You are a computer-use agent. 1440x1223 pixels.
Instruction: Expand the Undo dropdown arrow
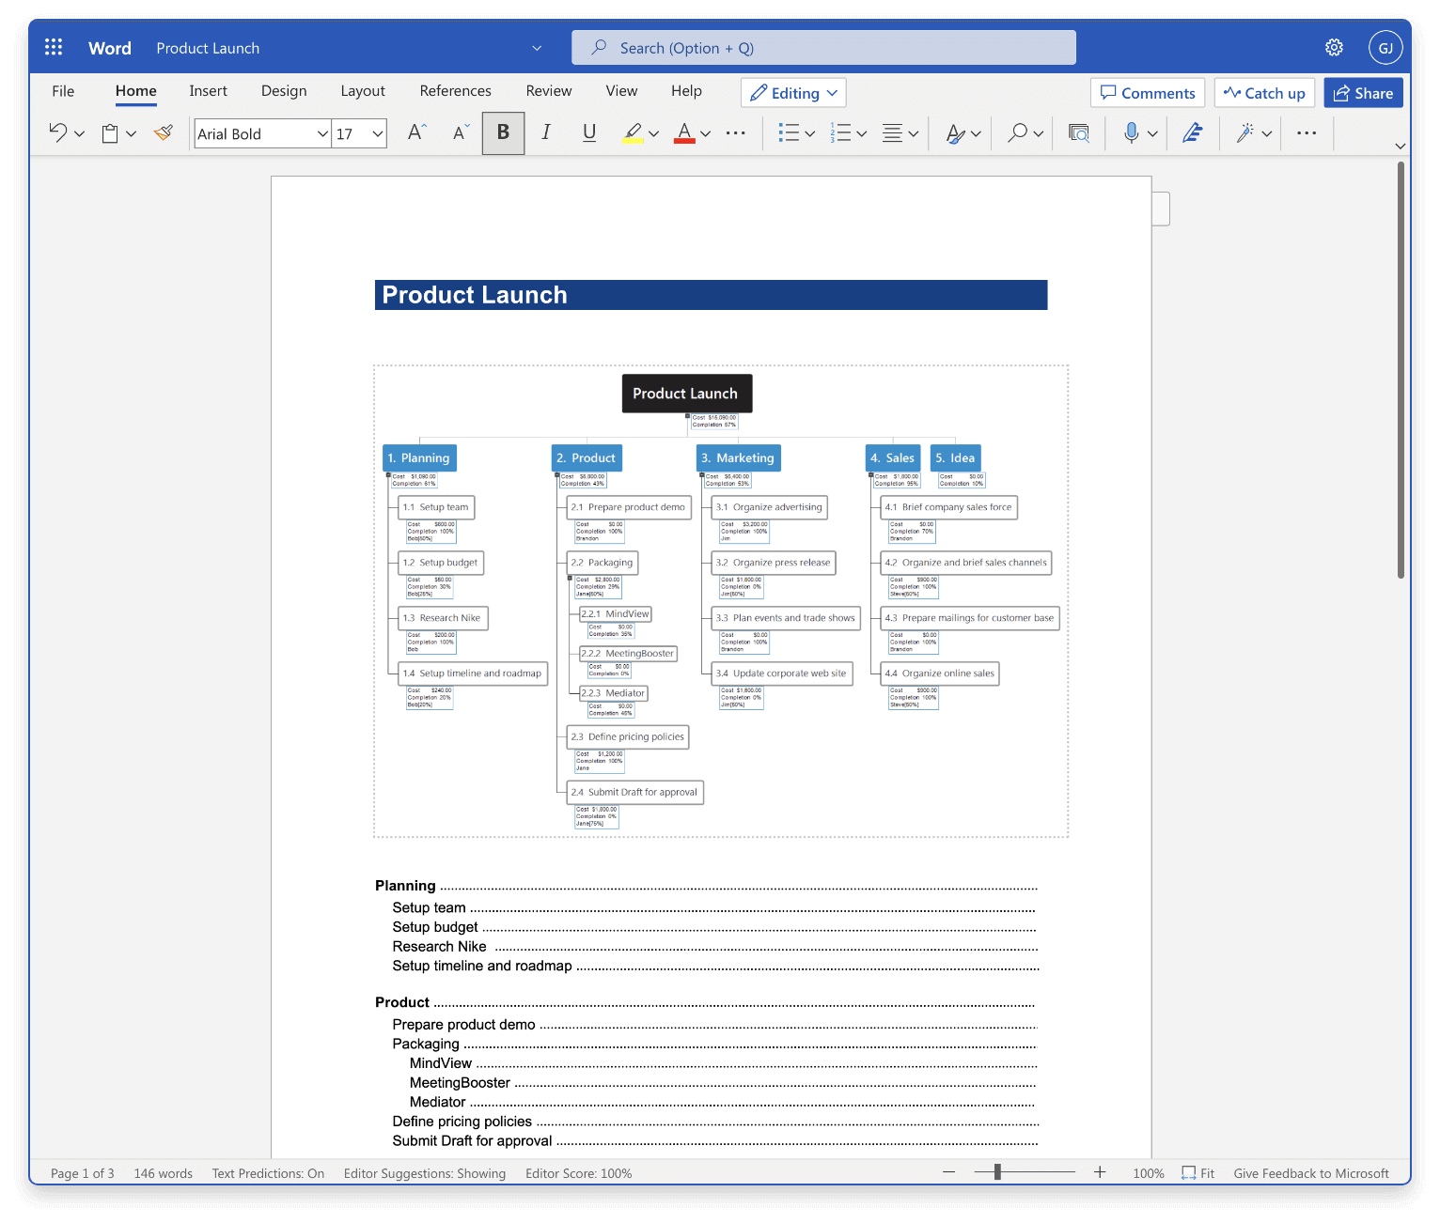pyautogui.click(x=79, y=134)
